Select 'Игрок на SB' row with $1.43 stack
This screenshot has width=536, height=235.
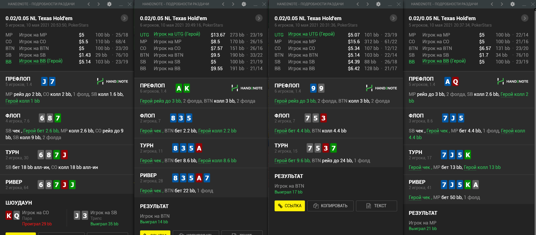[67, 55]
